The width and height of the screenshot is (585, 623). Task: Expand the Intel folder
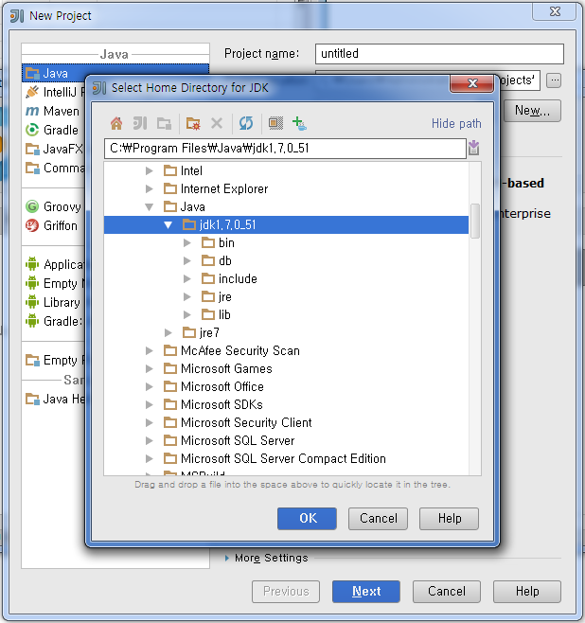pos(150,170)
